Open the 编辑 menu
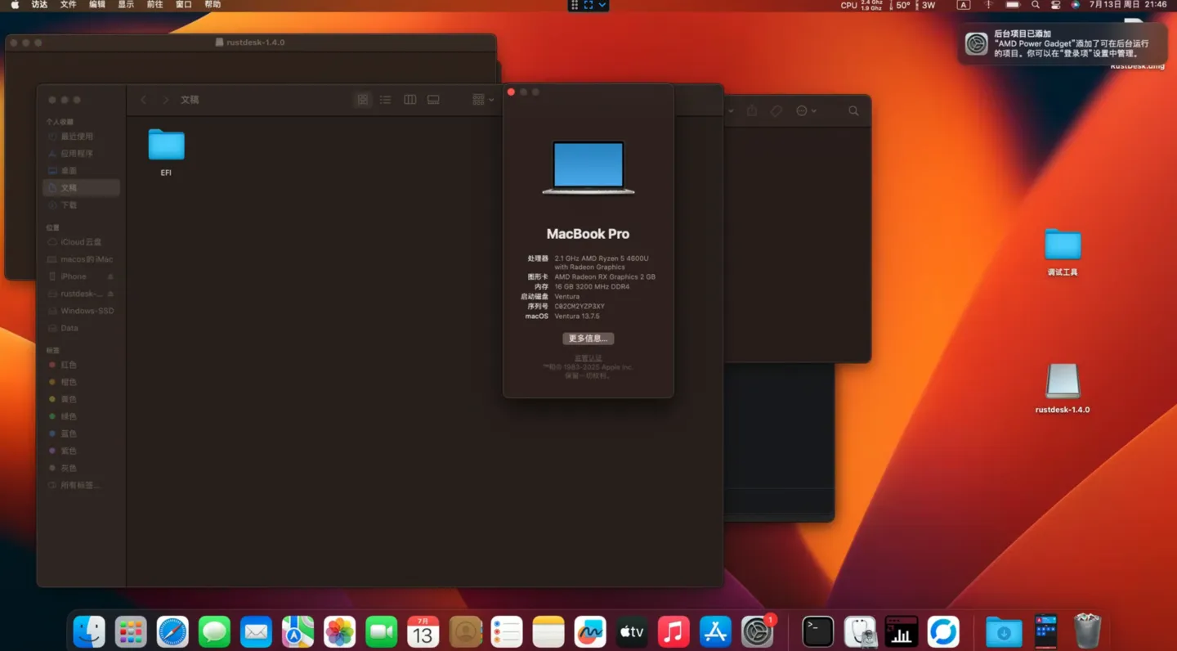The height and width of the screenshot is (651, 1177). 97,5
